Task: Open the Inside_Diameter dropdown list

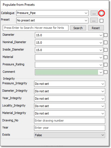Action: pyautogui.click(x=69, y=50)
